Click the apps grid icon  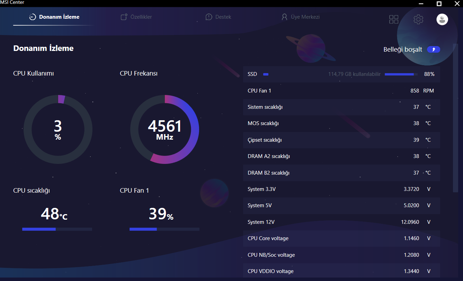point(394,19)
